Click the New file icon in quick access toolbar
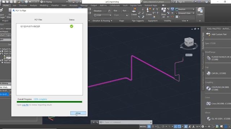Image resolution: width=231 pixels, height=129 pixels. [x=4, y=2]
